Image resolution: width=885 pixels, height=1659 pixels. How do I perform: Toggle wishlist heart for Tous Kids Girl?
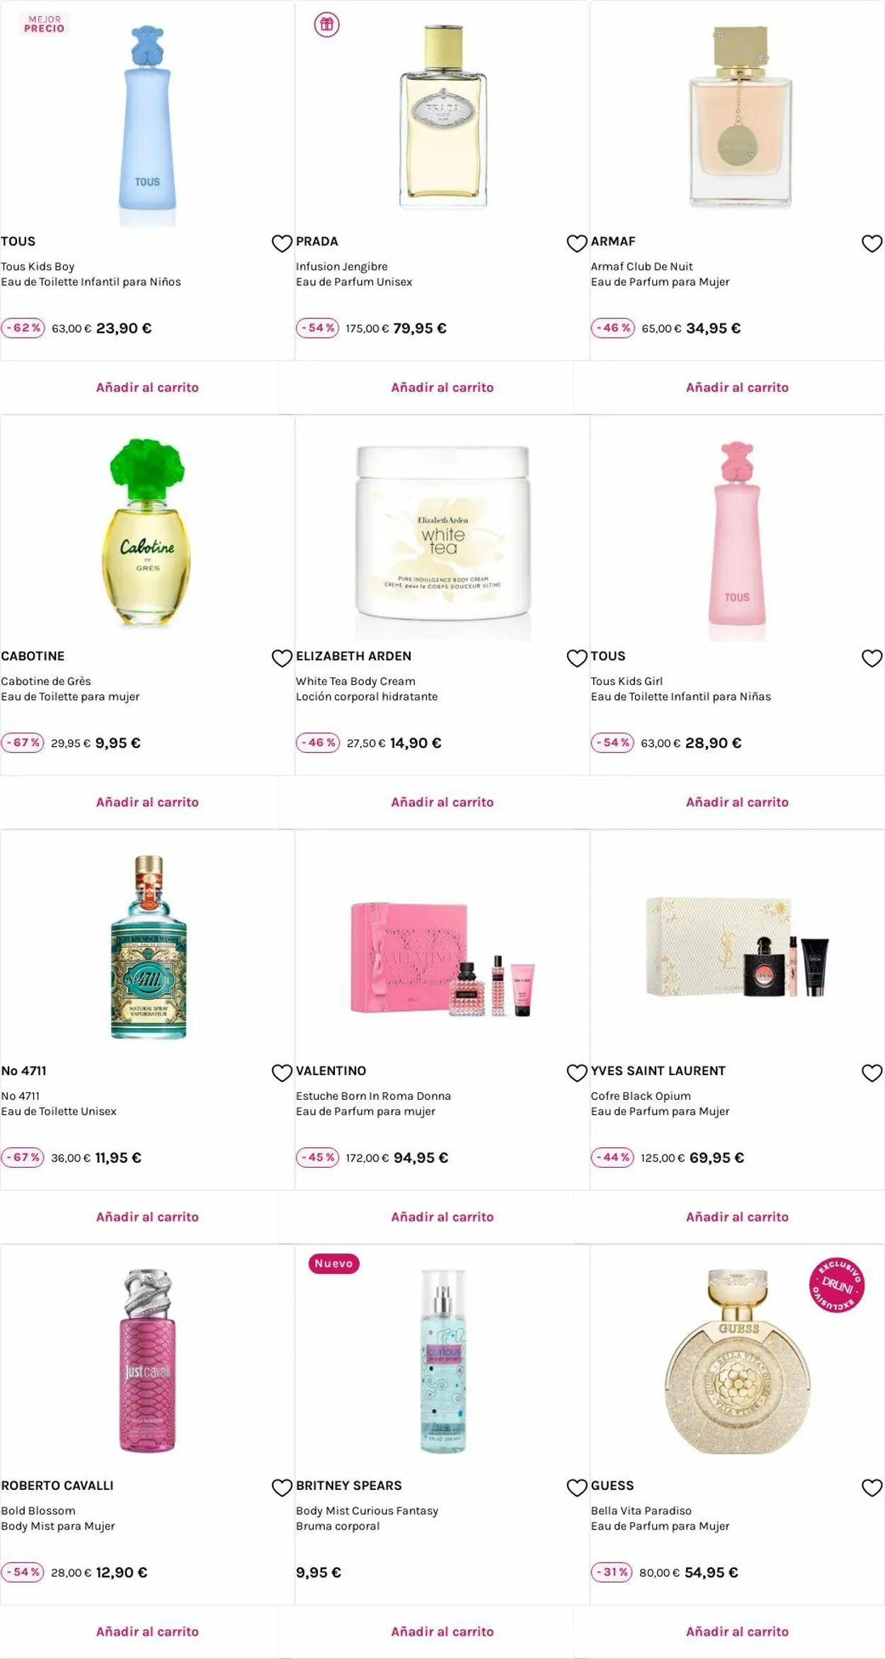click(x=872, y=658)
